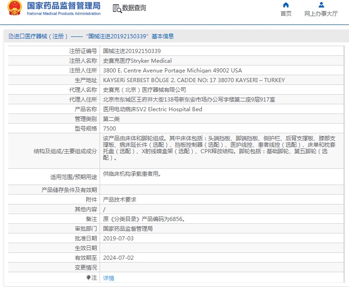The image size is (349, 287).
Task: Go to 首页 home page
Action: click(x=286, y=13)
